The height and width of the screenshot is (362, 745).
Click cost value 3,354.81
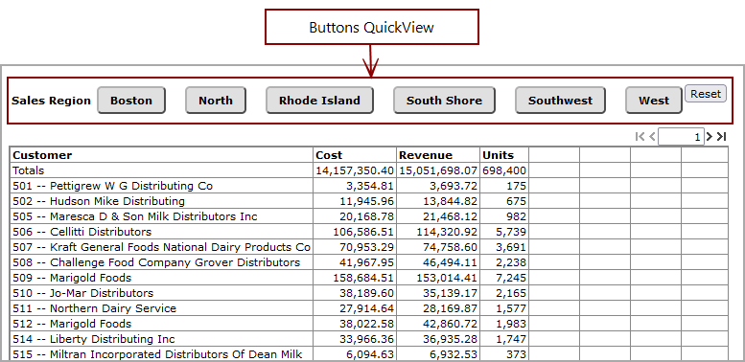[x=355, y=186]
